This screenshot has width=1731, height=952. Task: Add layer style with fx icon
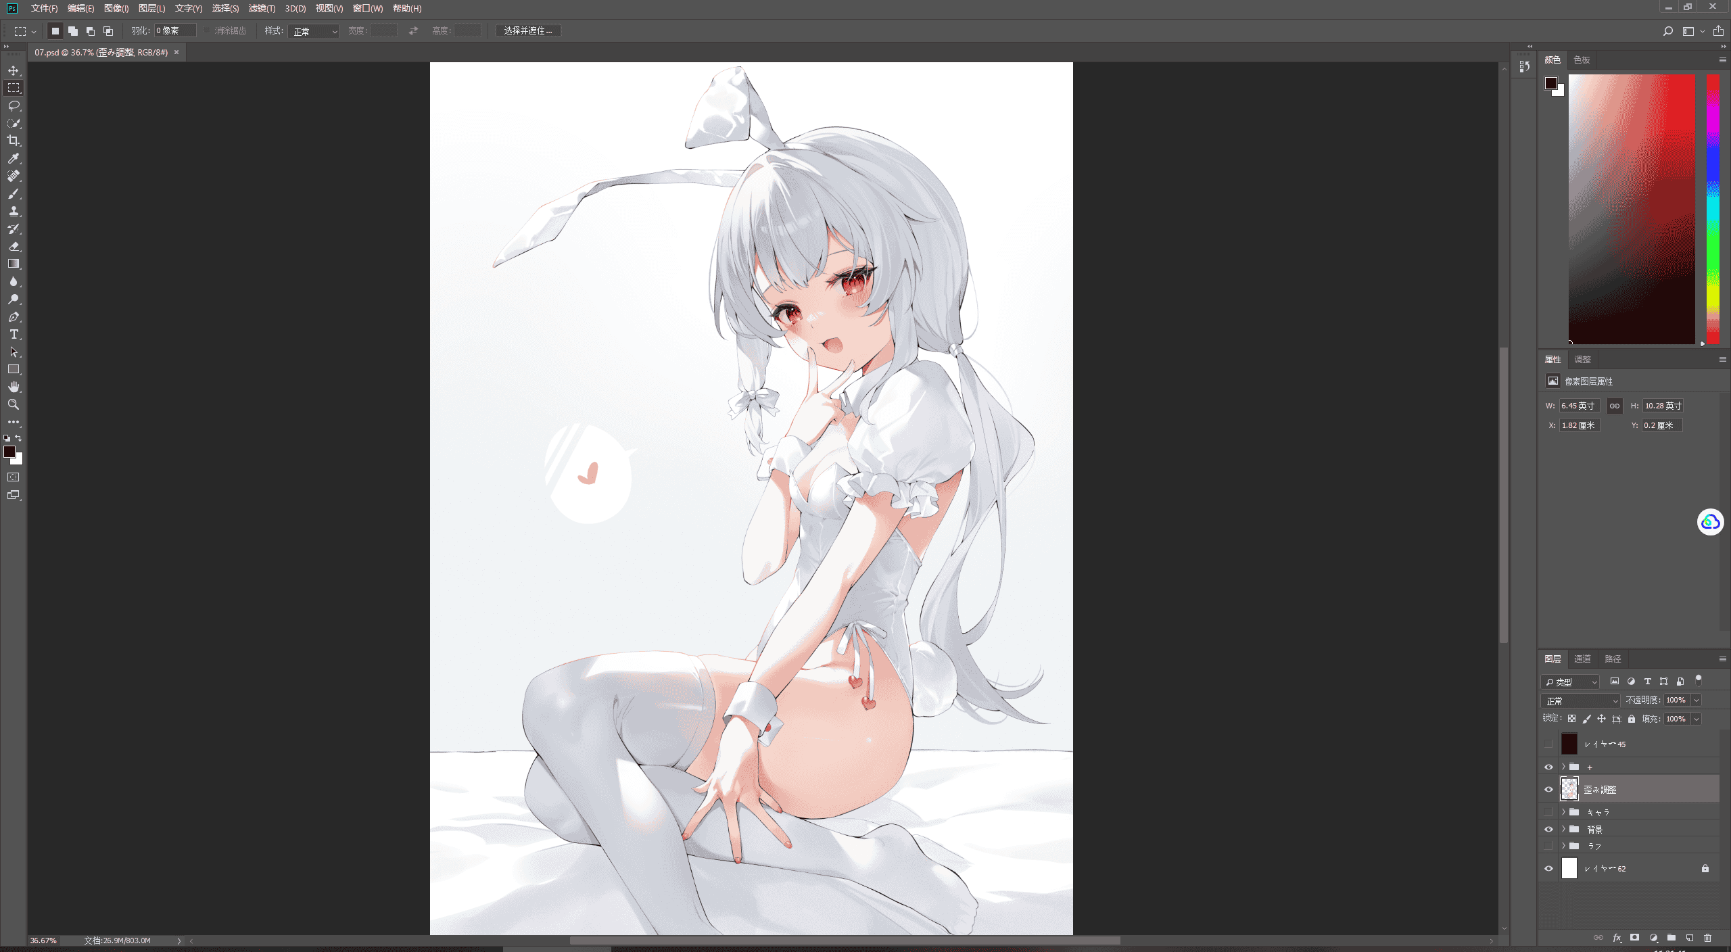coord(1617,938)
